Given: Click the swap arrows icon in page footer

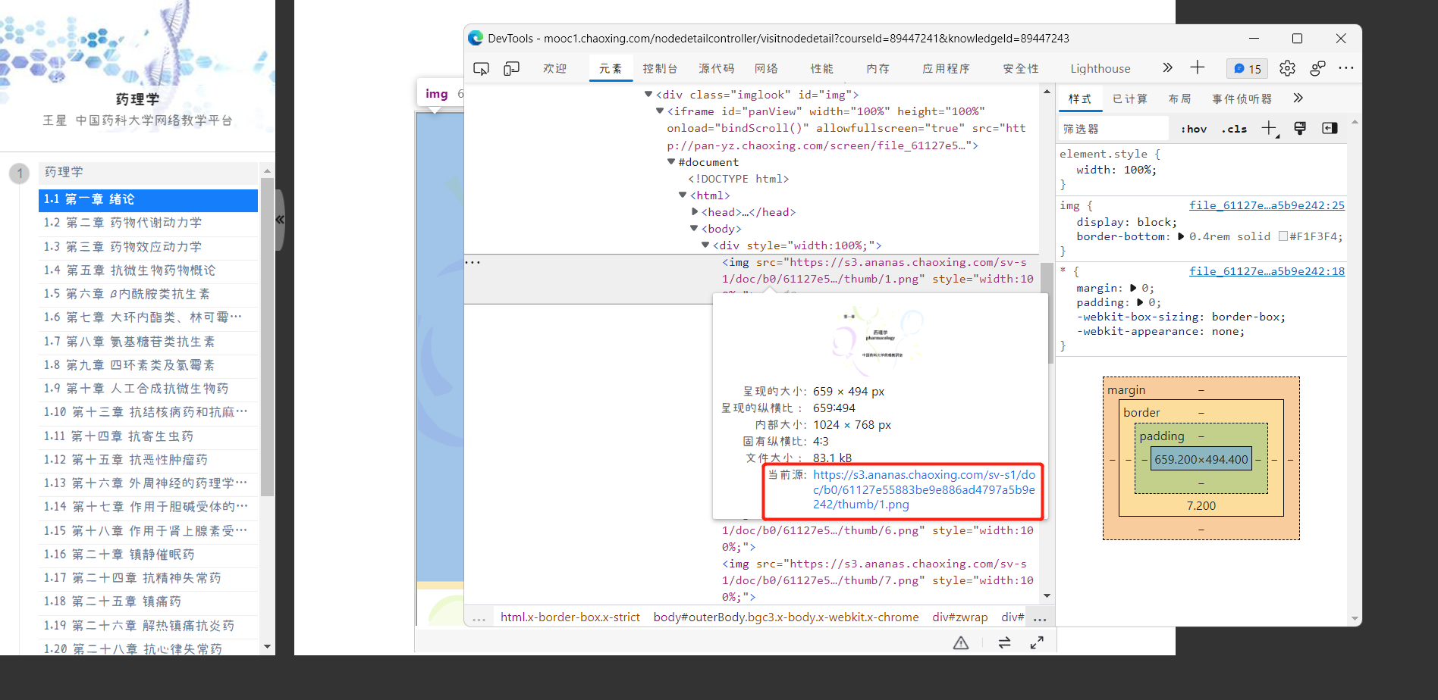Looking at the screenshot, I should tap(1004, 642).
